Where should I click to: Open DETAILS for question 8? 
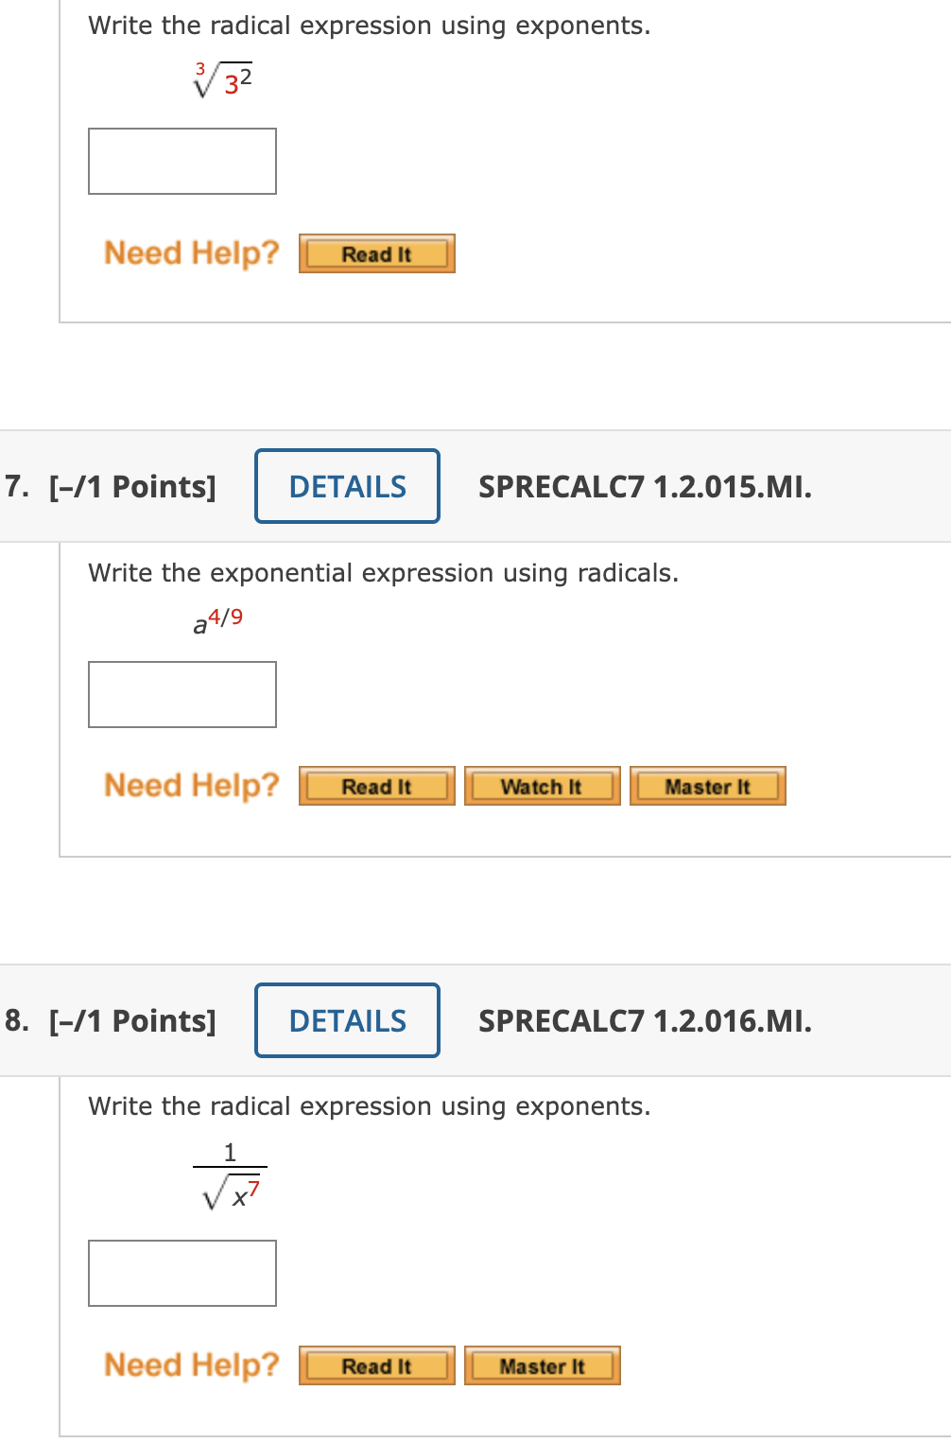pos(346,1020)
